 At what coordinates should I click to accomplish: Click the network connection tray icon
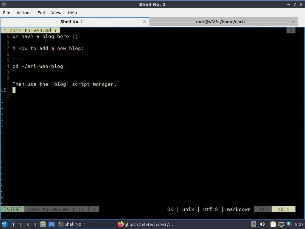281,225
